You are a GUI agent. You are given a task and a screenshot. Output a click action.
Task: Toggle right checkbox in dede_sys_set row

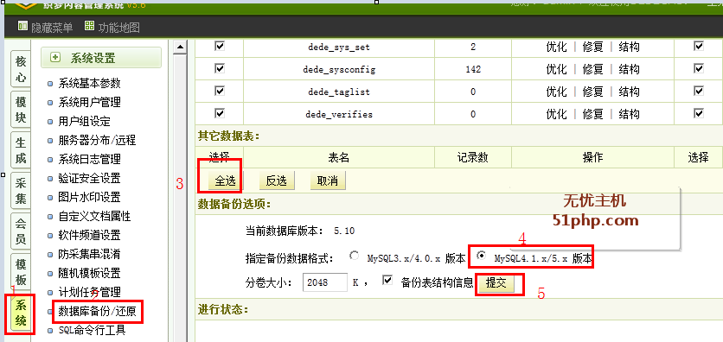click(x=699, y=46)
